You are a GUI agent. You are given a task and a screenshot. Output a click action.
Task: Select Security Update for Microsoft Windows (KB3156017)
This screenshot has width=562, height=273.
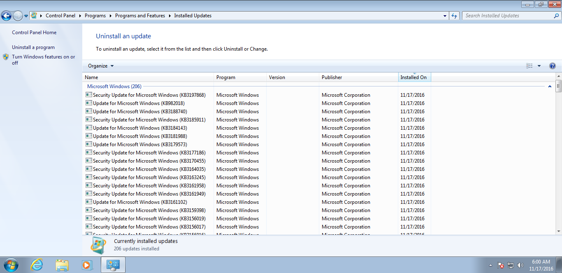click(x=149, y=227)
